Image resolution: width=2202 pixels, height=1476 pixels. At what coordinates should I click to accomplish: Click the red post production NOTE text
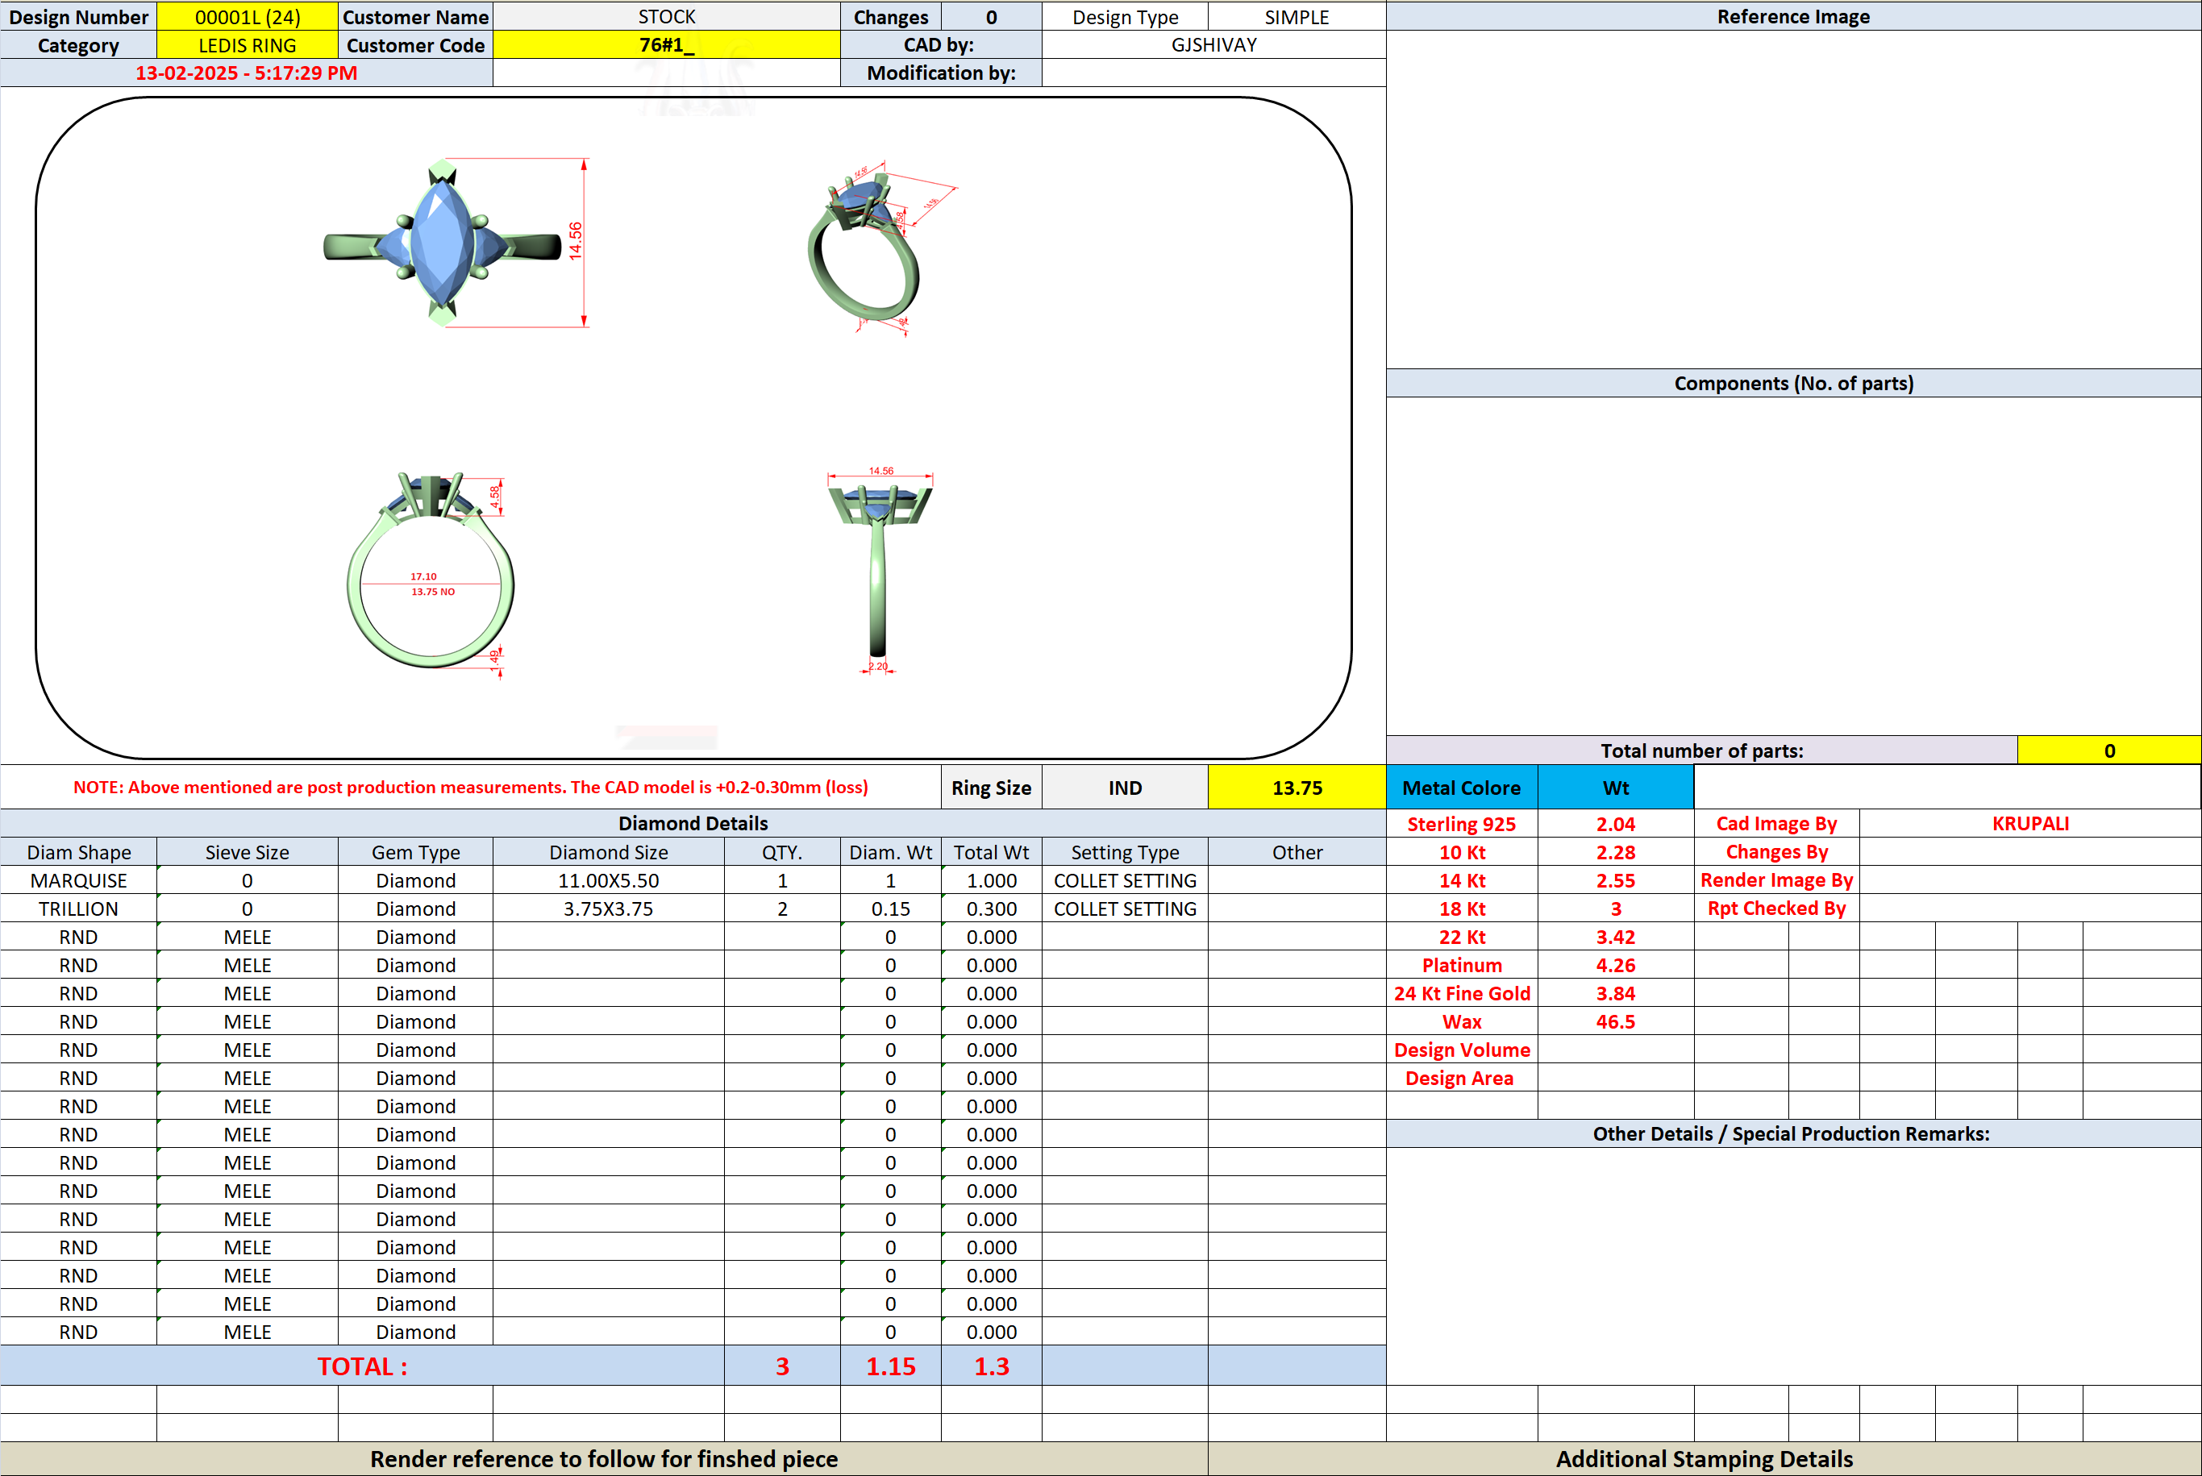click(x=471, y=787)
